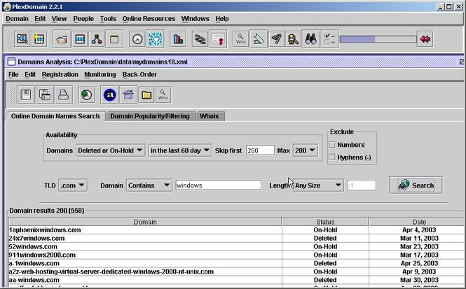Click the binoculars icon in main toolbar
The image size is (466, 289).
[x=310, y=39]
